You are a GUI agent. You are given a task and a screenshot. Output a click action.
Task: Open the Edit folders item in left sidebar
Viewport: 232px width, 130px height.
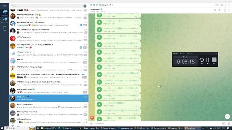[4, 28]
